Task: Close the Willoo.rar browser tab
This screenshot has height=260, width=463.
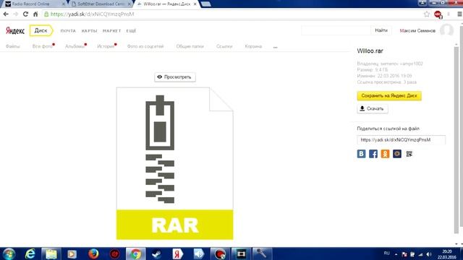Action: coord(195,4)
